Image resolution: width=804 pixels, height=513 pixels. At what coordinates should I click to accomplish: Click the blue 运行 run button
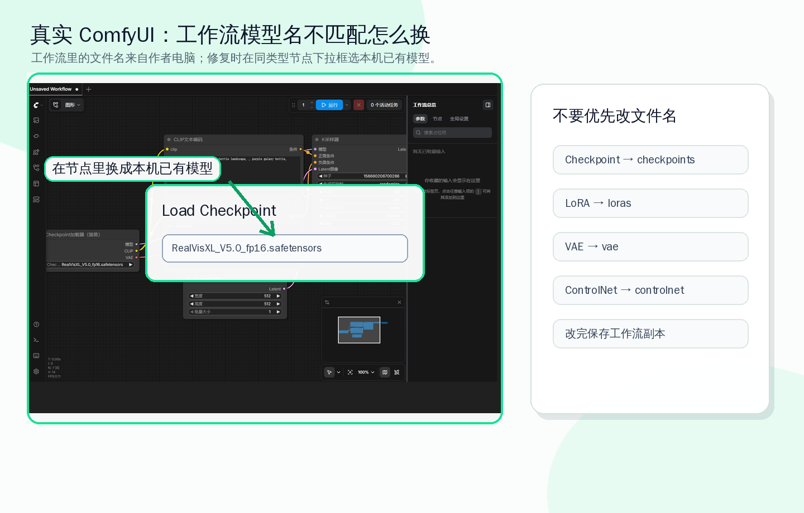pos(329,105)
